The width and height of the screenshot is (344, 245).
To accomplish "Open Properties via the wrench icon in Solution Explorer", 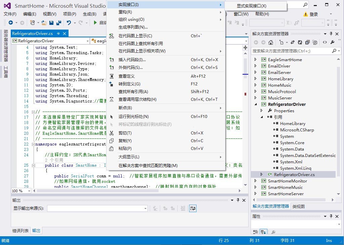I will coord(332,42).
